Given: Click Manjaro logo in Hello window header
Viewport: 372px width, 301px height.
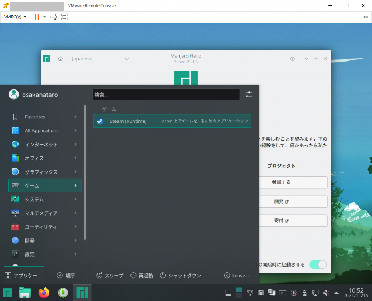Looking at the screenshot, I should point(47,59).
